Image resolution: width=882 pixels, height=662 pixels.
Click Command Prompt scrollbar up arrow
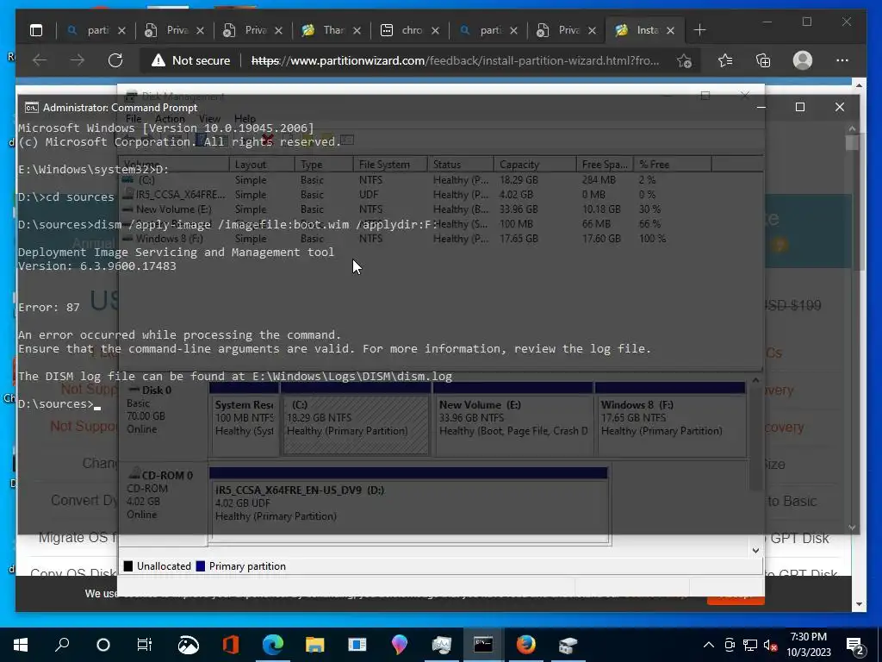pos(852,128)
